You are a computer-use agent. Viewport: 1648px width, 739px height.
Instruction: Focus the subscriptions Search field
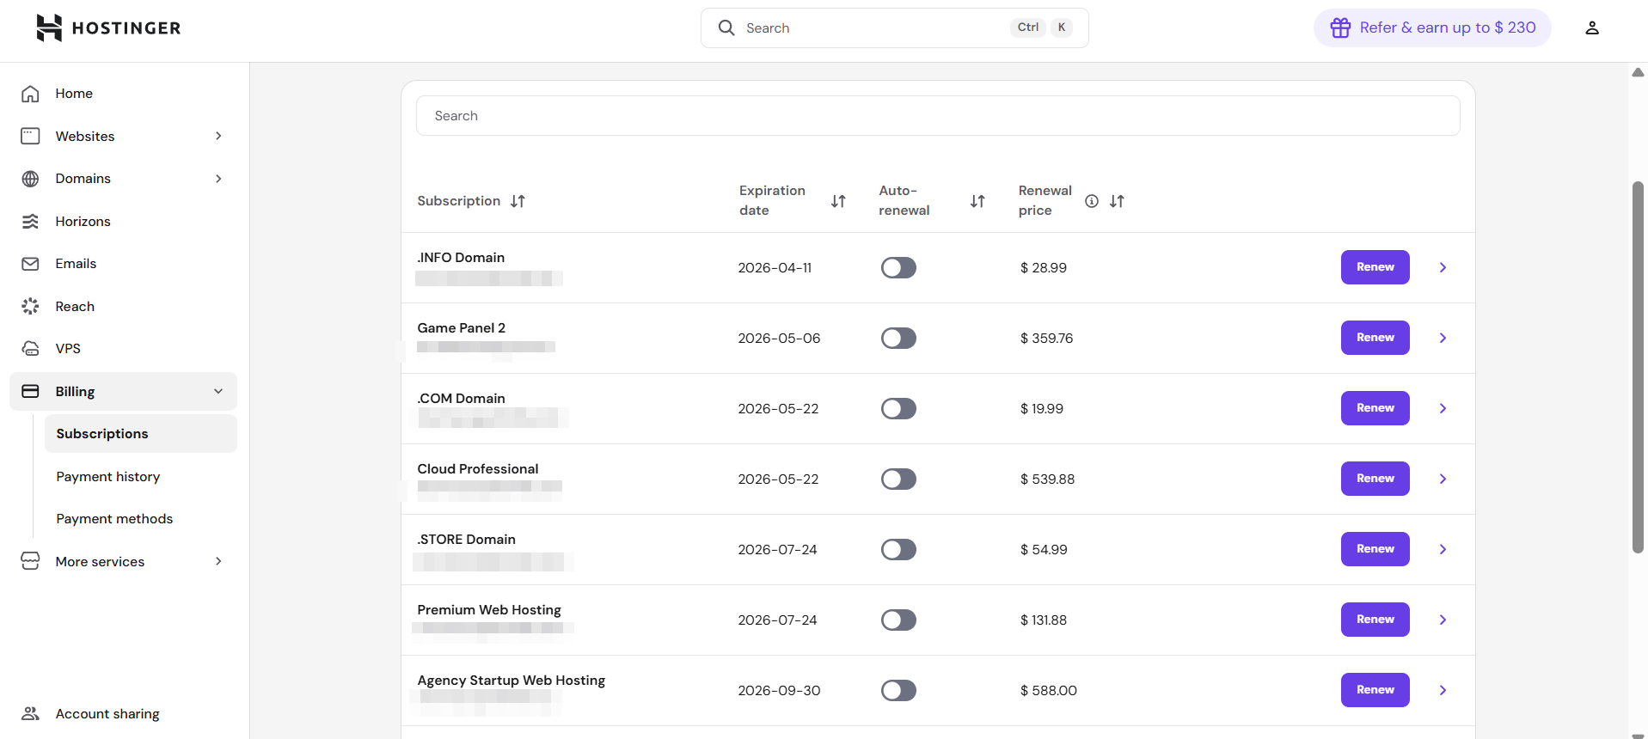[937, 116]
